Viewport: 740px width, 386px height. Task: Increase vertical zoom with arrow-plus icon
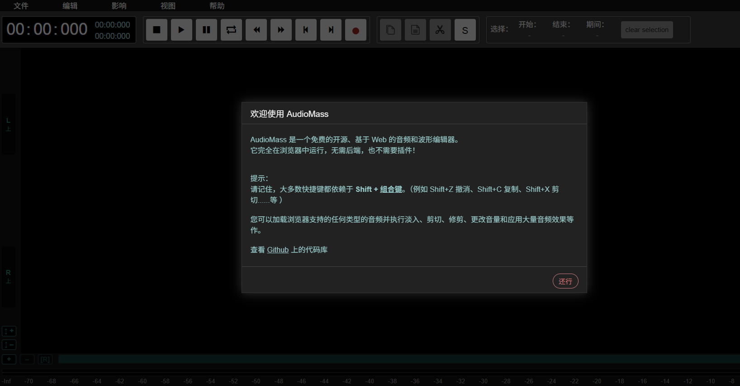9,331
